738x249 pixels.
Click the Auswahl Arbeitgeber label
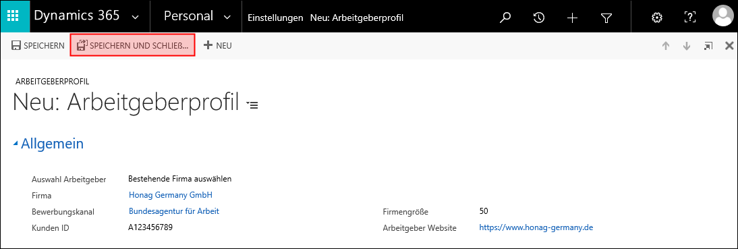(x=69, y=179)
